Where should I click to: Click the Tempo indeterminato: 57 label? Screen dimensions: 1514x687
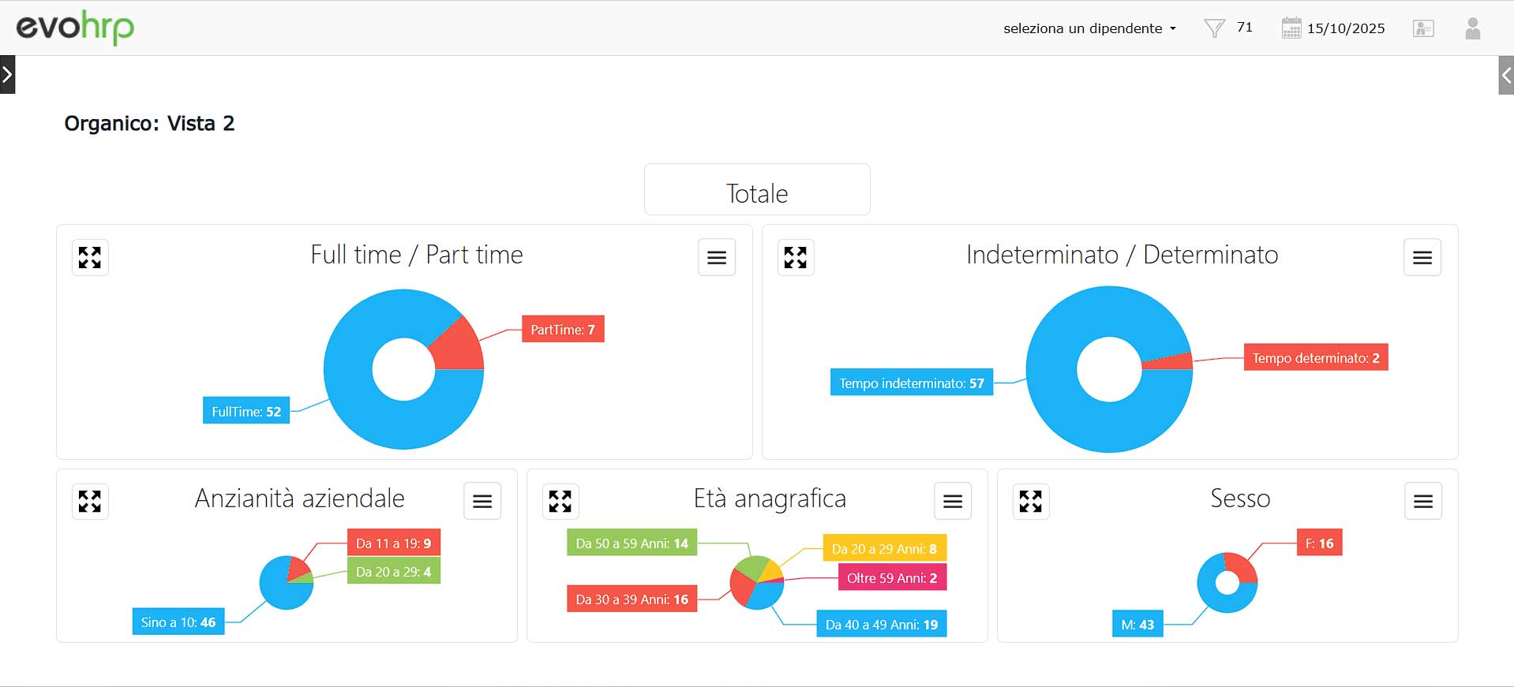pos(911,383)
